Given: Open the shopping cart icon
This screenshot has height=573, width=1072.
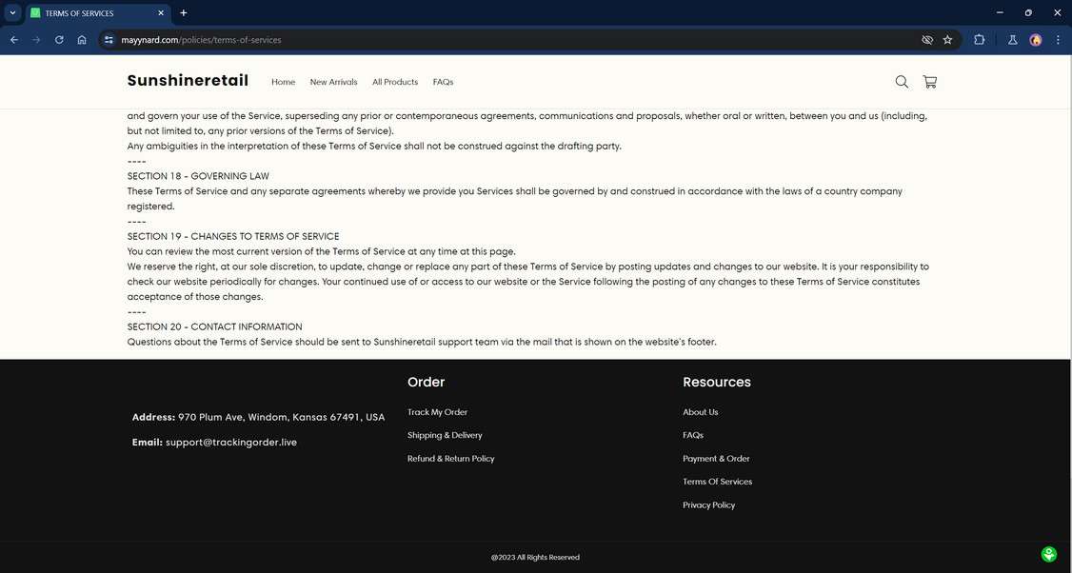Looking at the screenshot, I should (x=929, y=81).
